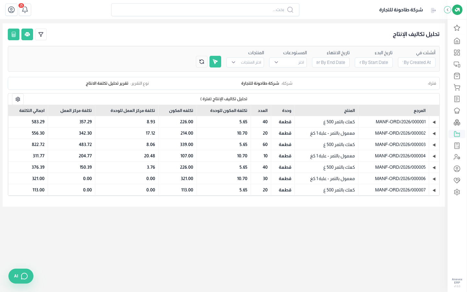This screenshot has width=467, height=292.
Task: Open the manufacturing factory icon in sidebar
Action: coord(457,134)
